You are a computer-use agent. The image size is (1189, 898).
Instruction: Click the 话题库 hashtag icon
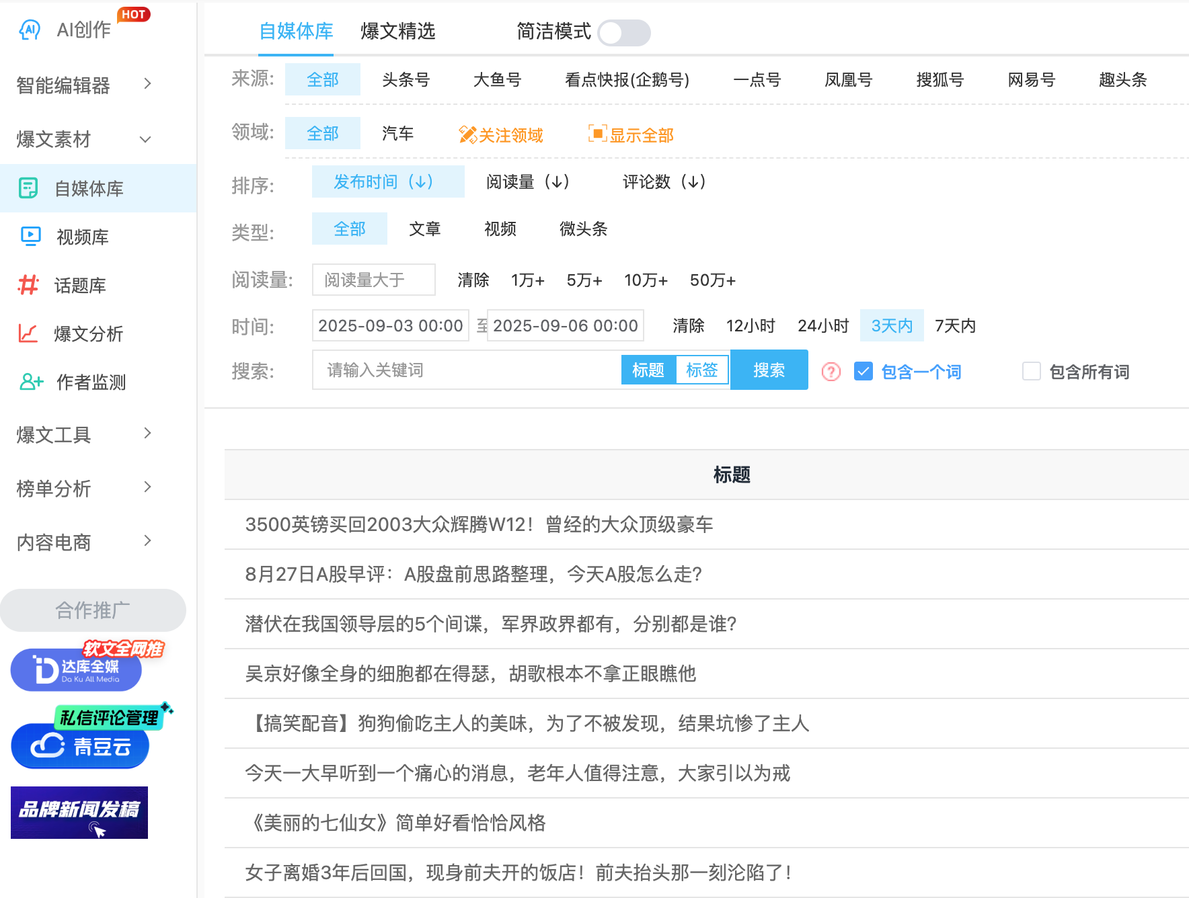pos(28,285)
